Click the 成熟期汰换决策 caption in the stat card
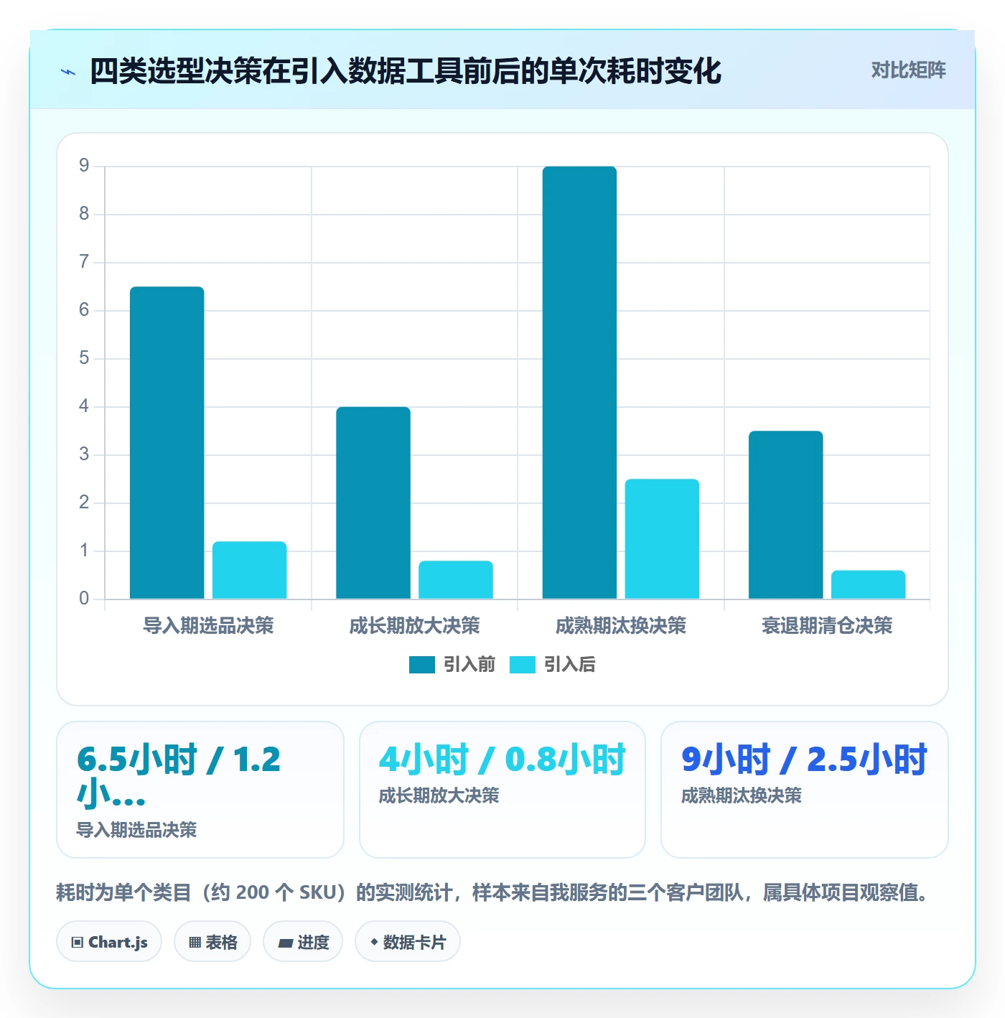This screenshot has height=1018, width=1005. 741,795
